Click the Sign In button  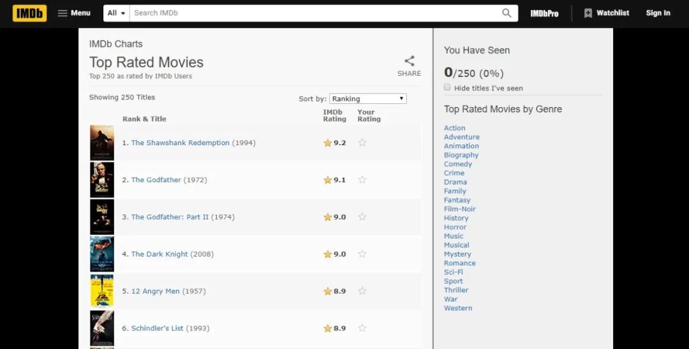click(x=658, y=13)
